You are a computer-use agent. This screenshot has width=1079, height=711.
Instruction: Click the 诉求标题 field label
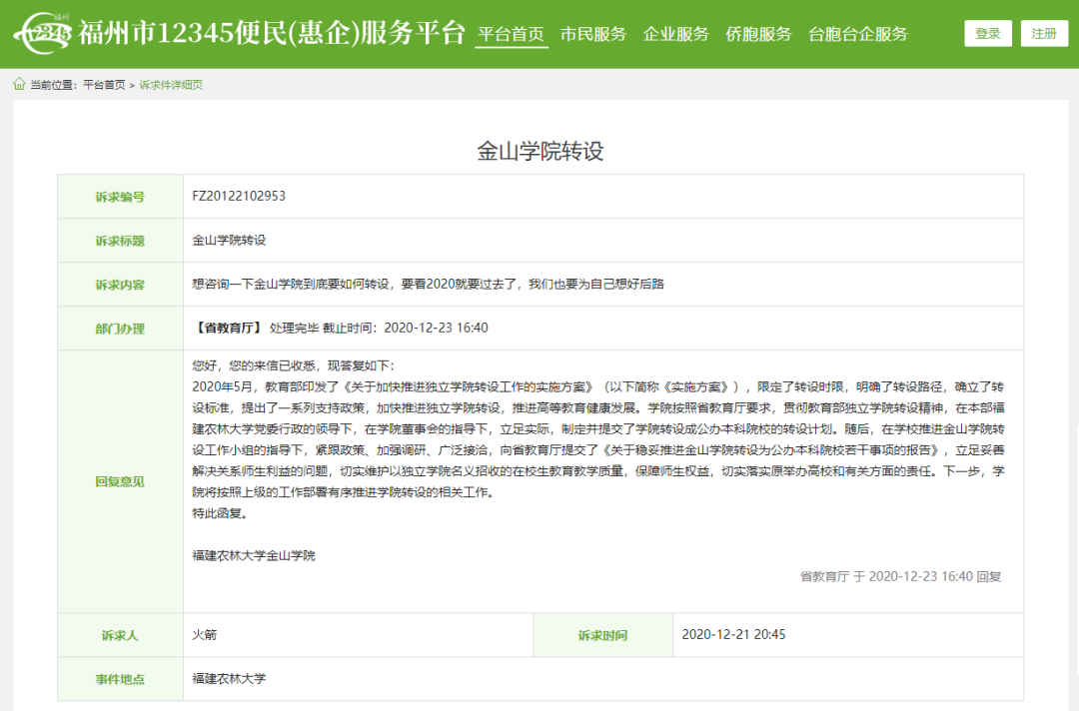tap(120, 240)
